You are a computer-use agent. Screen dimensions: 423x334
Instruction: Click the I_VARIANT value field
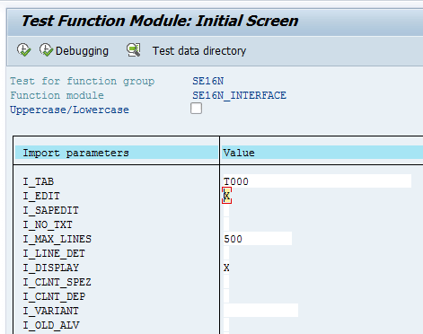[x=260, y=311]
